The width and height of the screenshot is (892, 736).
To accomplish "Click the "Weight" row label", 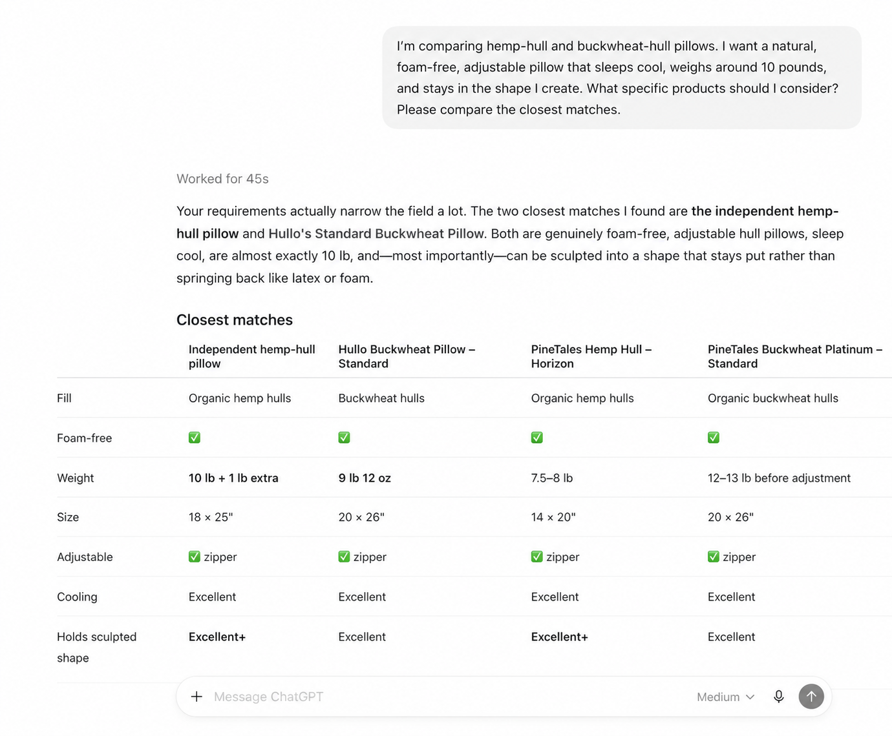I will [x=75, y=478].
